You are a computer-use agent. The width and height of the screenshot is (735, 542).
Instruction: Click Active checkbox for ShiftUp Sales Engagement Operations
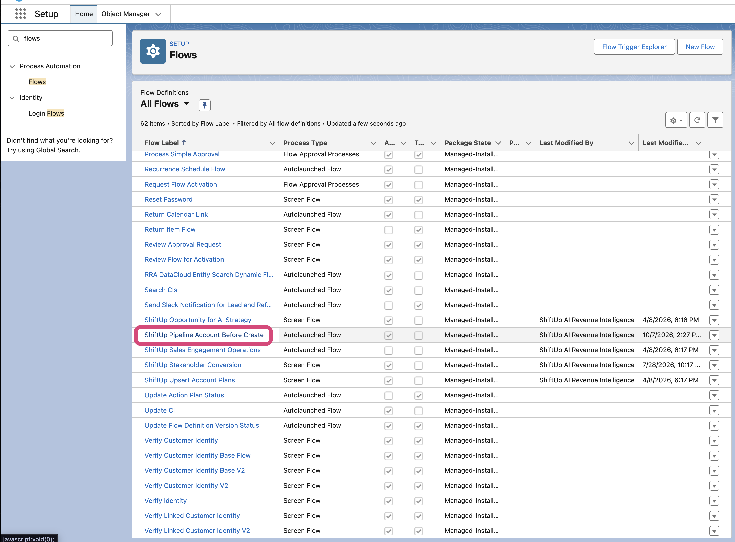(388, 350)
